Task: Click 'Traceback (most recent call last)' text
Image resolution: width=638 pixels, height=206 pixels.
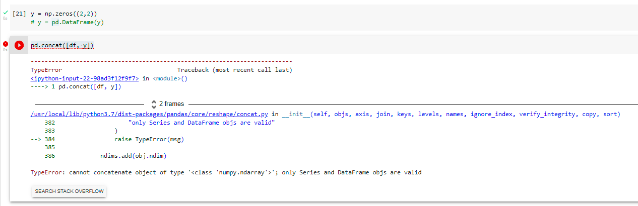Action: (x=234, y=70)
